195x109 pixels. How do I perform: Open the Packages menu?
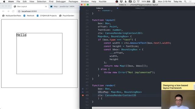tap(73, 2)
